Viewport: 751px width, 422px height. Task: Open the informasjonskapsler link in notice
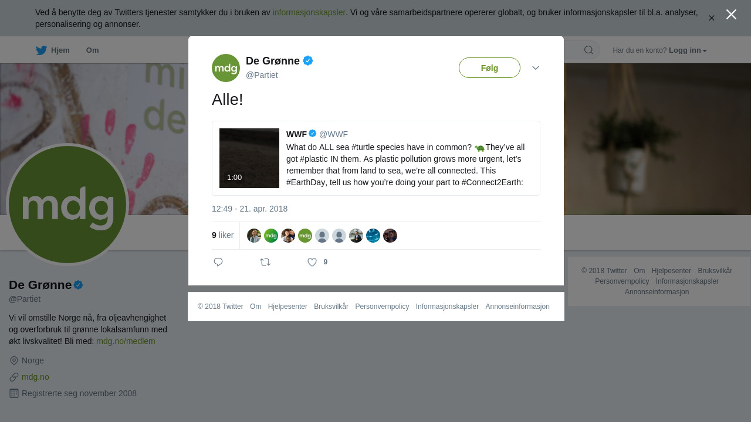pyautogui.click(x=309, y=12)
